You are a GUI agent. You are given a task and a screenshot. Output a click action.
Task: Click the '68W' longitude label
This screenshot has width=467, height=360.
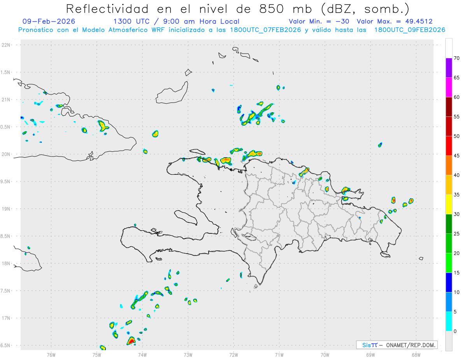(x=416, y=355)
